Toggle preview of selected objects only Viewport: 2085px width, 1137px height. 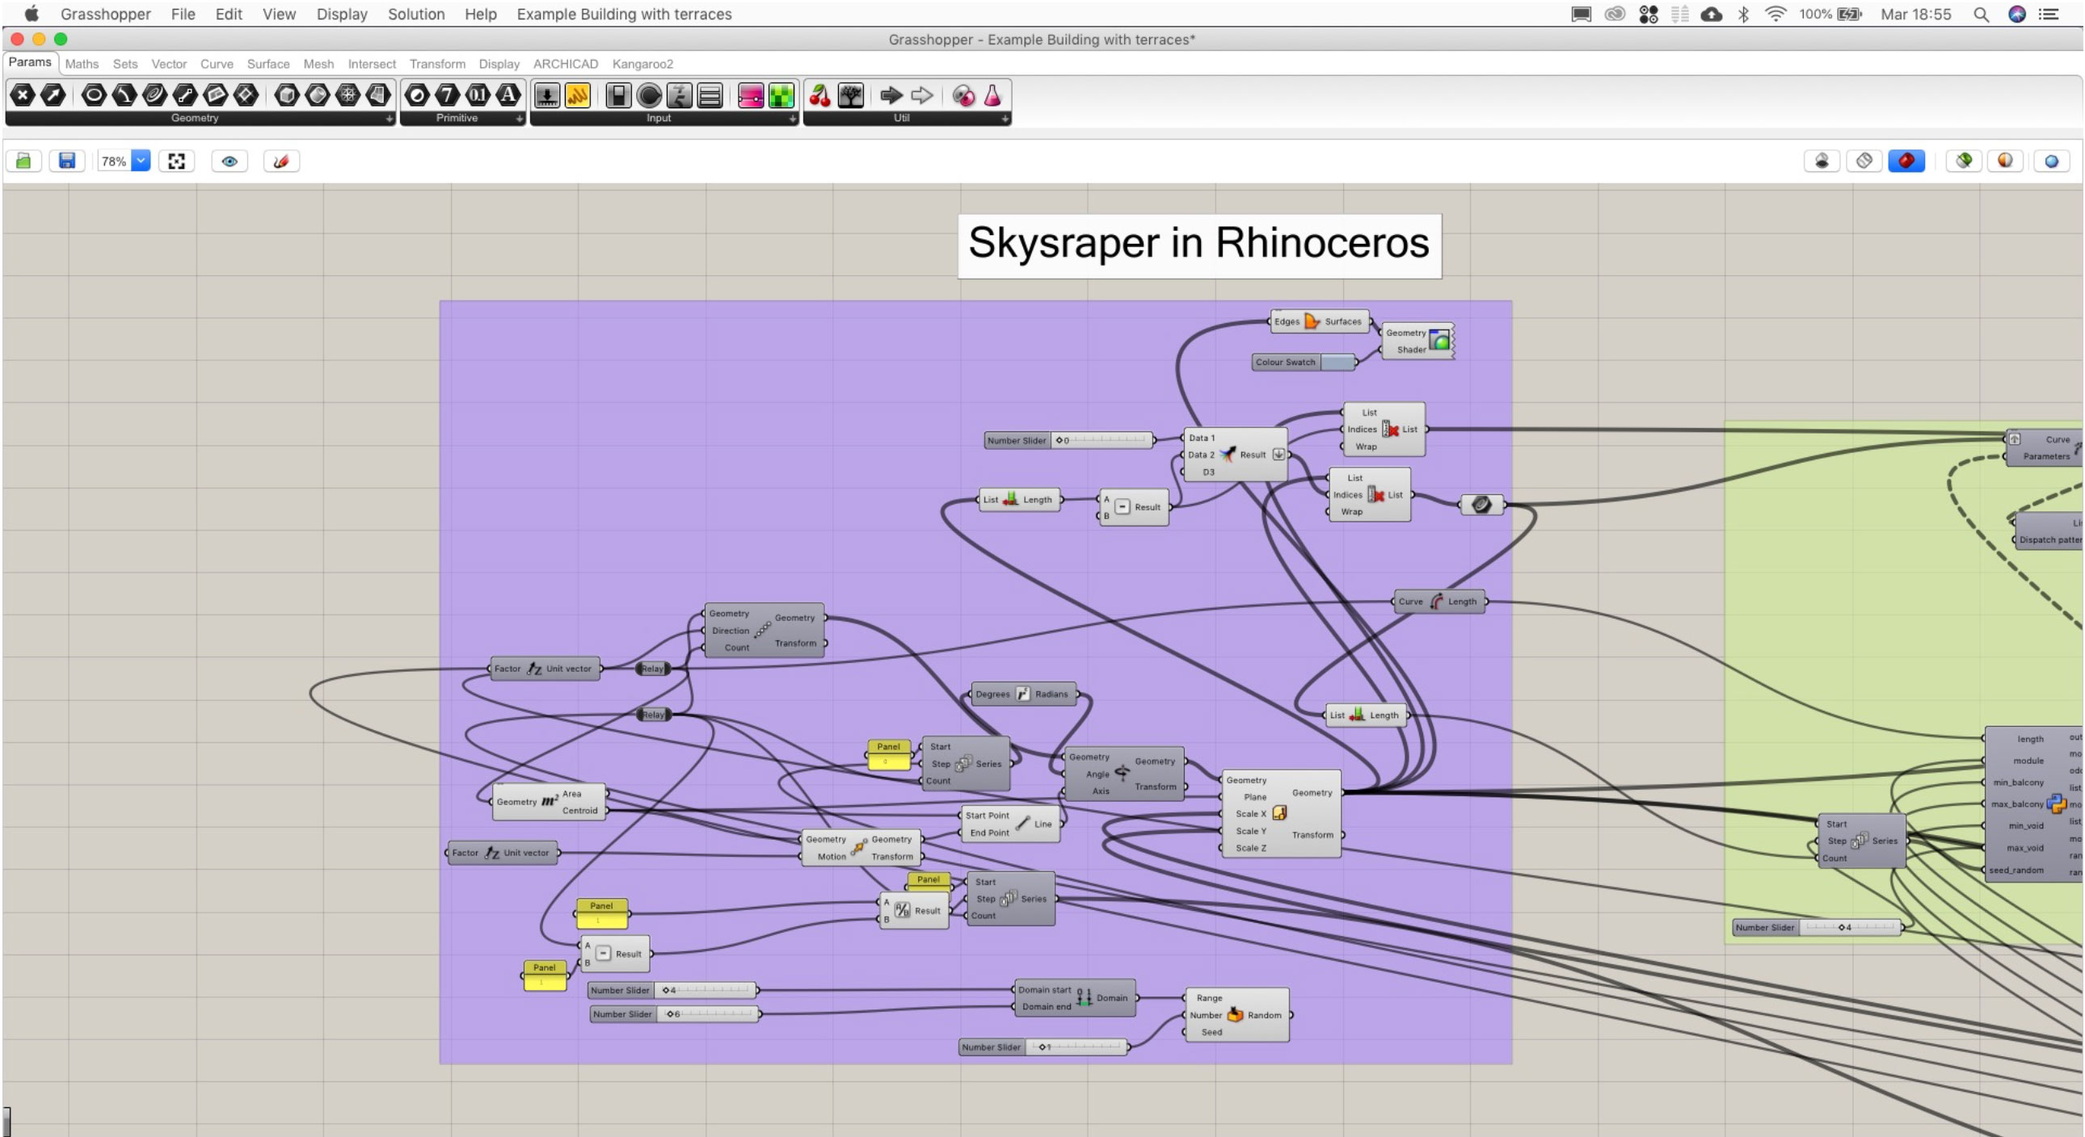pos(1964,161)
